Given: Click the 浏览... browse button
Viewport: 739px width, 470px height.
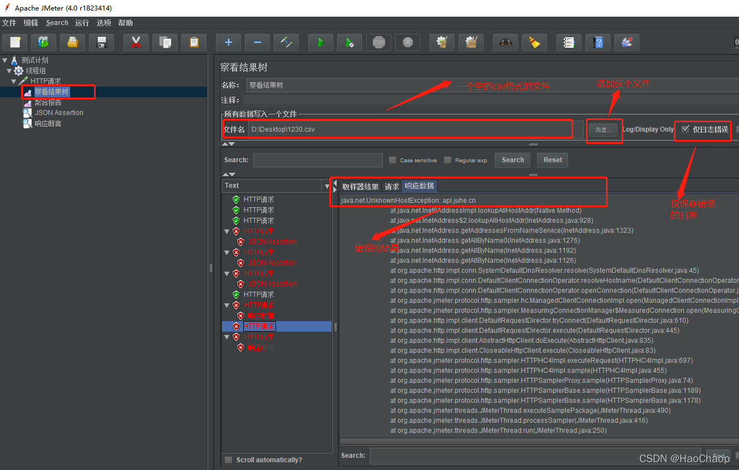Looking at the screenshot, I should (x=603, y=129).
